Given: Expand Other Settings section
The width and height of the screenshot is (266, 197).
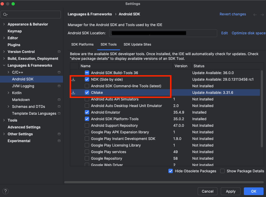Looking at the screenshot, I should [4, 134].
